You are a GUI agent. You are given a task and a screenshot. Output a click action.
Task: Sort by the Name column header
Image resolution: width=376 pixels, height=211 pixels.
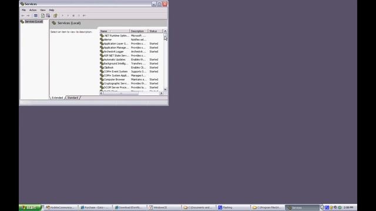115,31
